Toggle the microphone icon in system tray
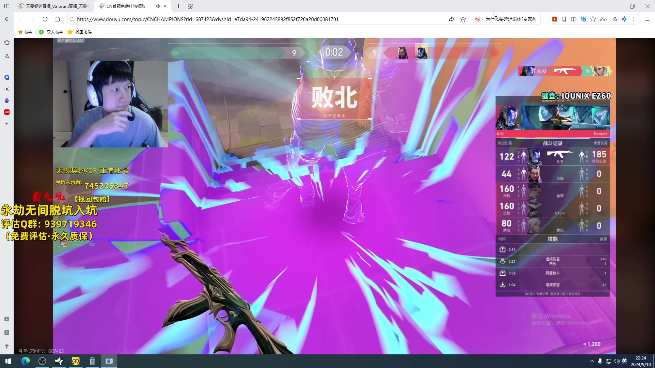Image resolution: width=655 pixels, height=368 pixels. coord(600,361)
